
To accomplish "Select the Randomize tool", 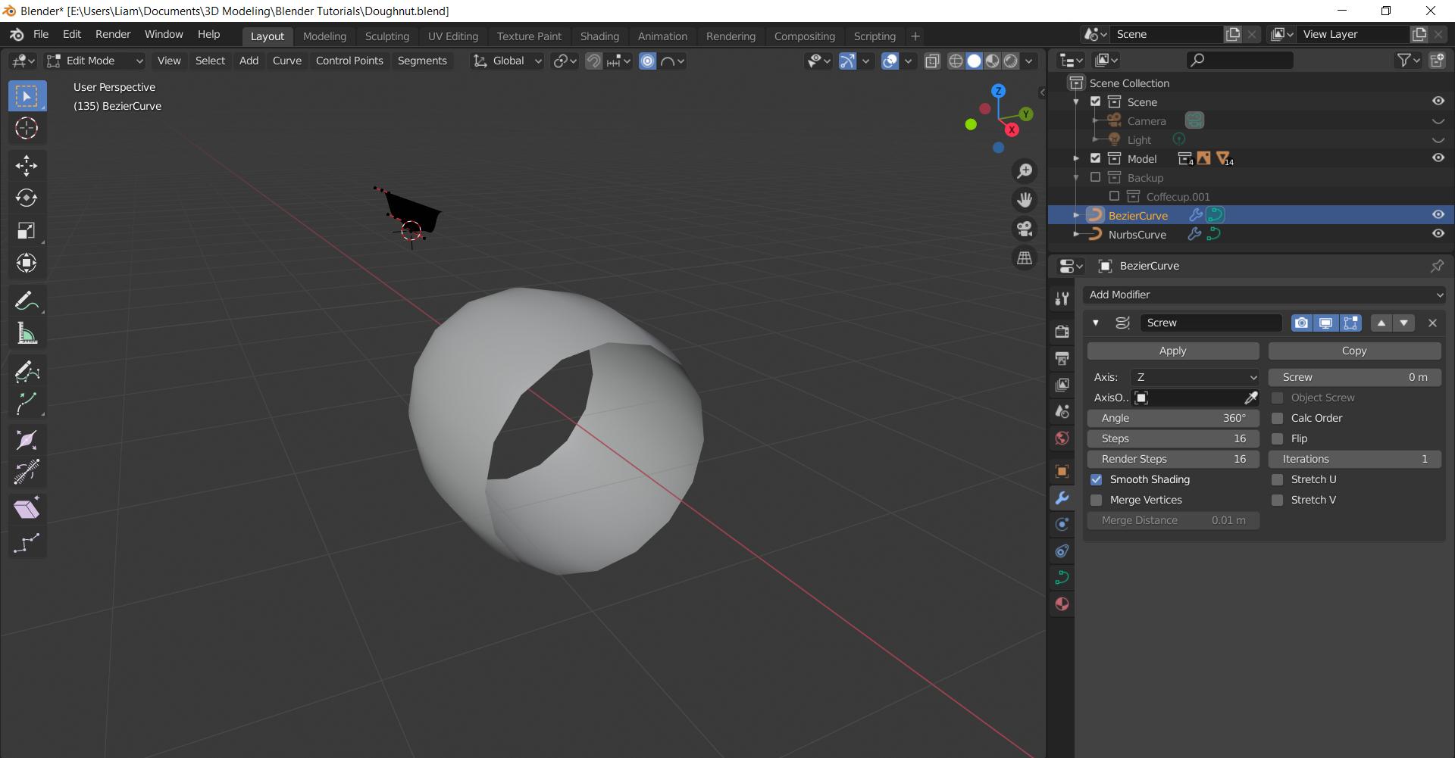I will click(x=27, y=542).
